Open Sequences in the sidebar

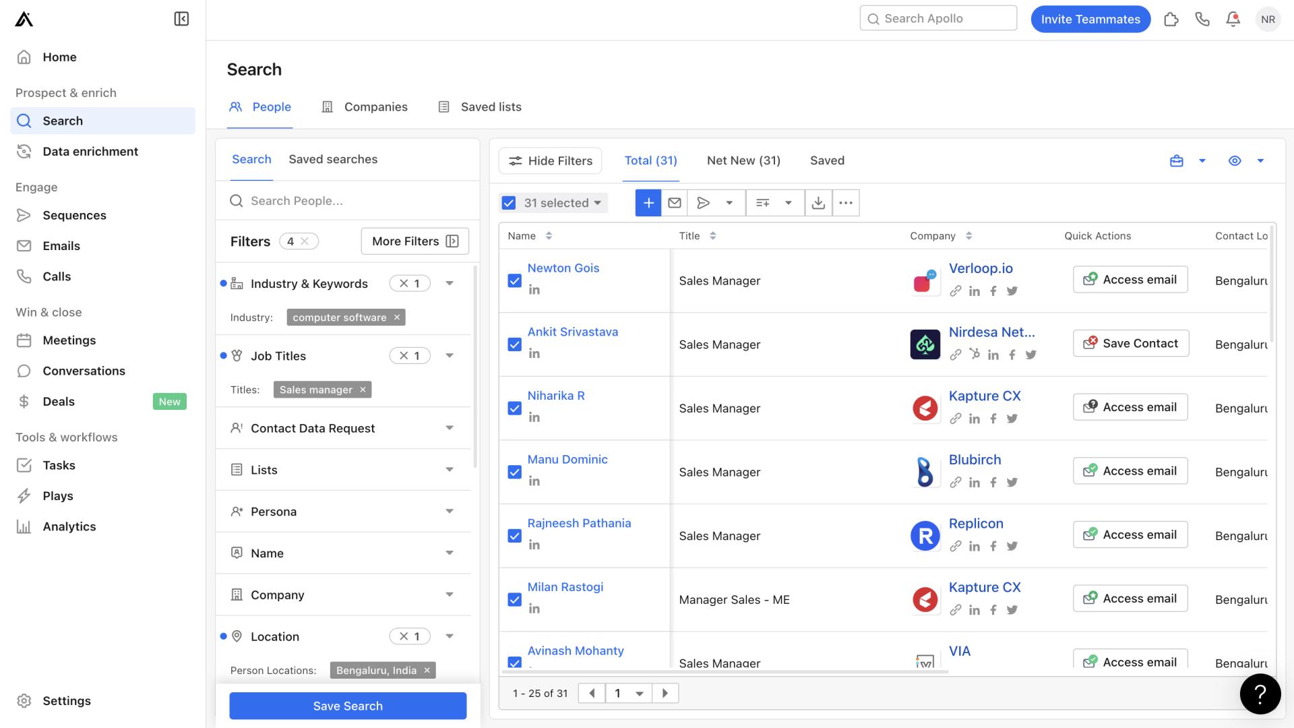tap(74, 216)
